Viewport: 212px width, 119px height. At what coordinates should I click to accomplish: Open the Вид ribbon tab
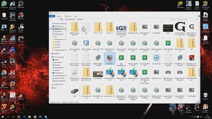[76, 16]
